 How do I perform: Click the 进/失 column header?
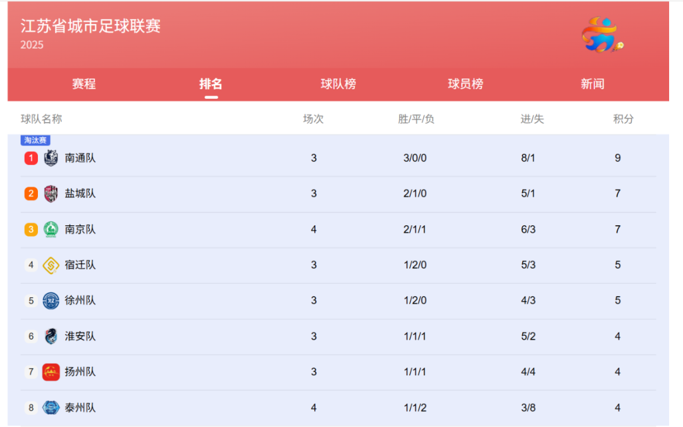[x=532, y=119]
